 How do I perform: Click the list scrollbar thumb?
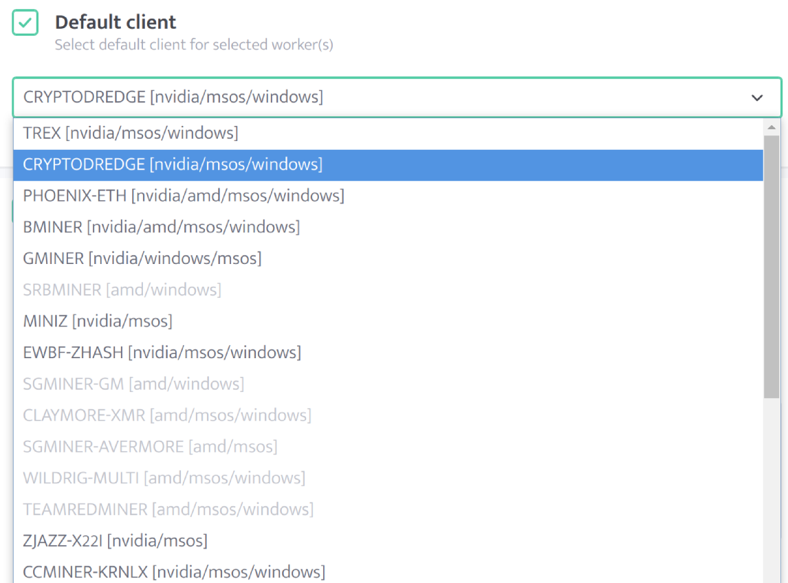click(x=771, y=267)
